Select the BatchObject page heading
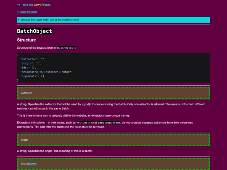Screen dimensions: 227x170 coord(34,31)
